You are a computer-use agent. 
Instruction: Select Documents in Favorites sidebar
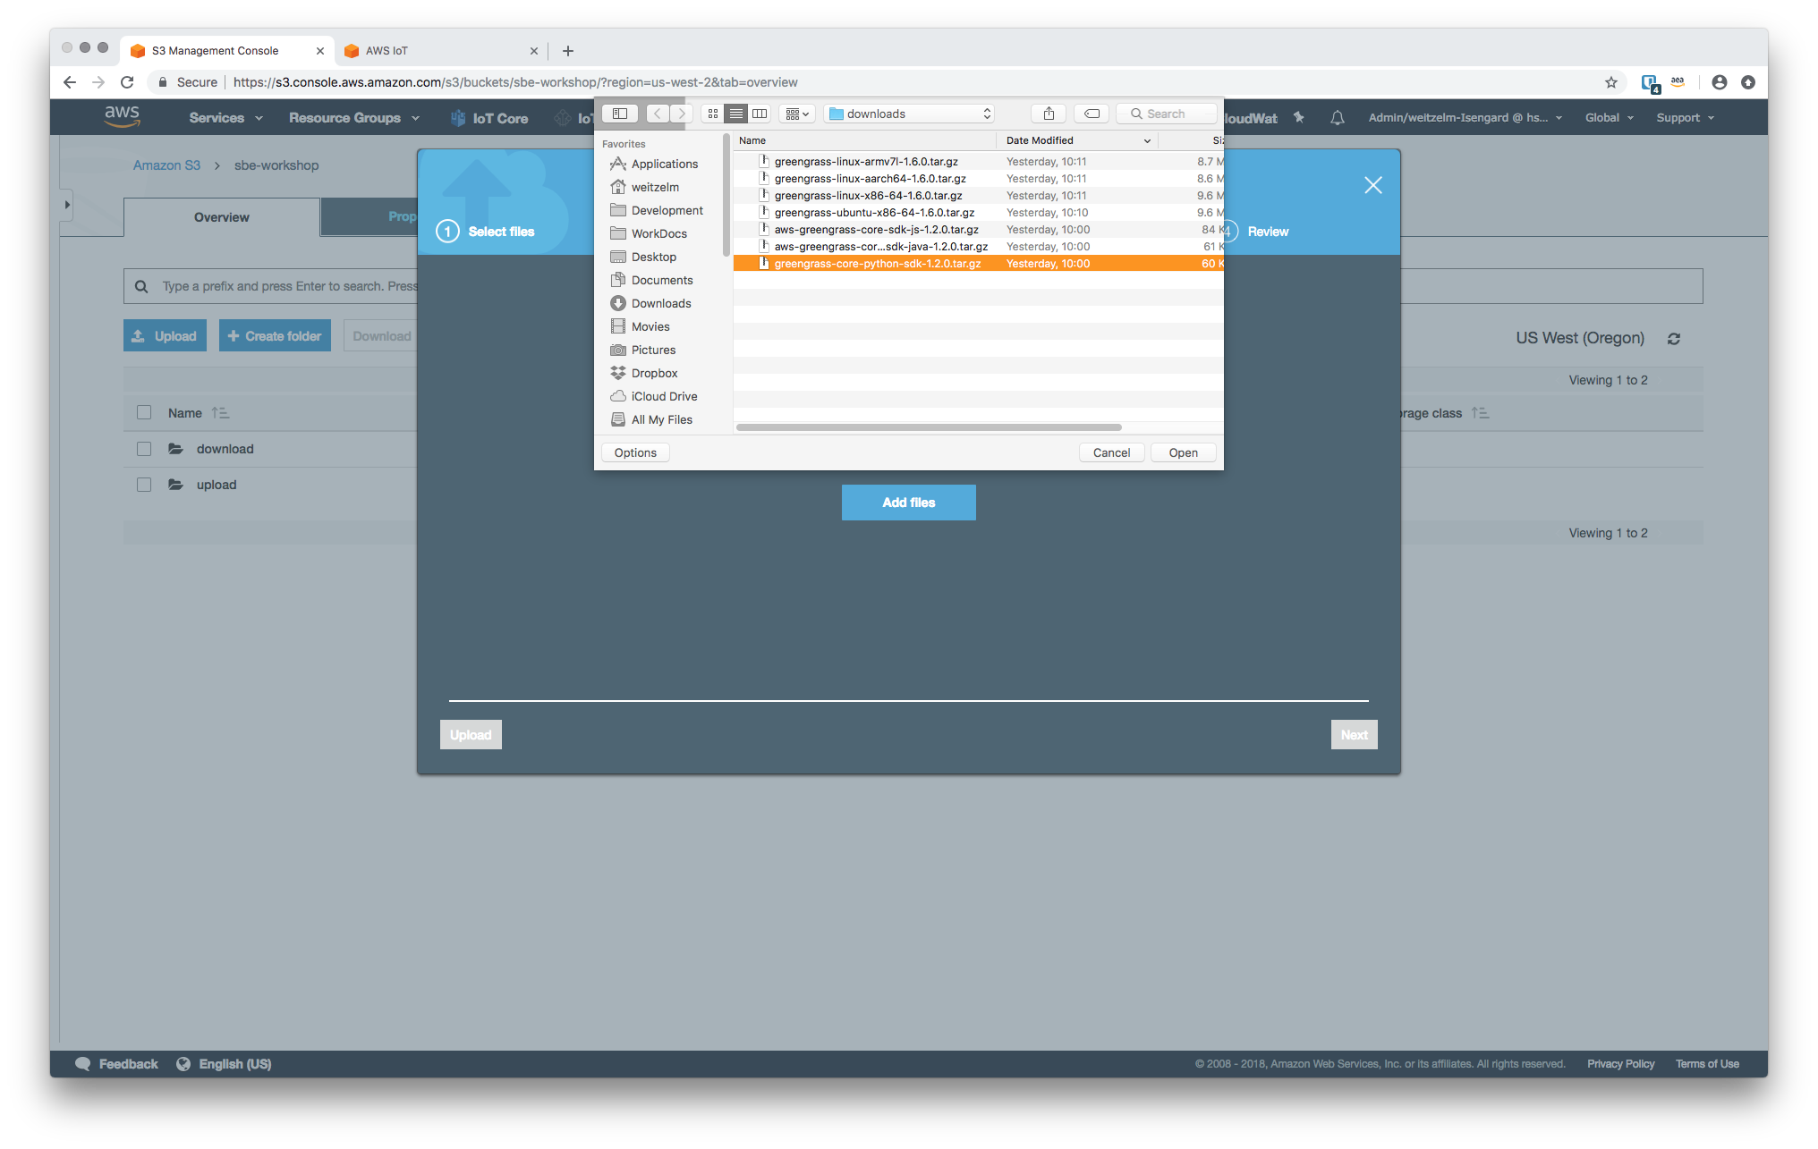coord(661,280)
